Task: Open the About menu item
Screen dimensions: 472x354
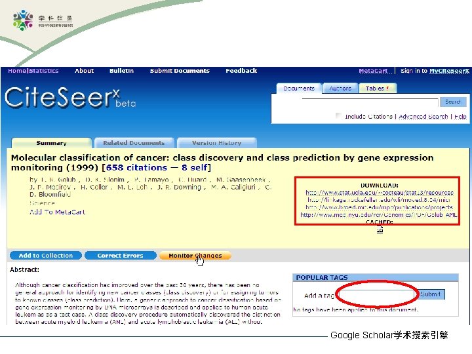Action: 85,71
